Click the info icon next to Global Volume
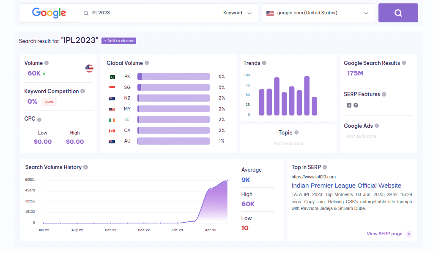The width and height of the screenshot is (433, 253). pos(147,63)
